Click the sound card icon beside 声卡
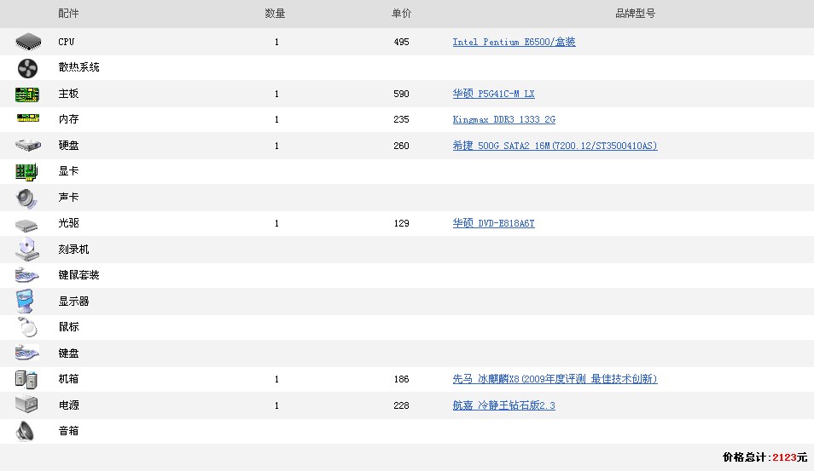 [x=26, y=198]
